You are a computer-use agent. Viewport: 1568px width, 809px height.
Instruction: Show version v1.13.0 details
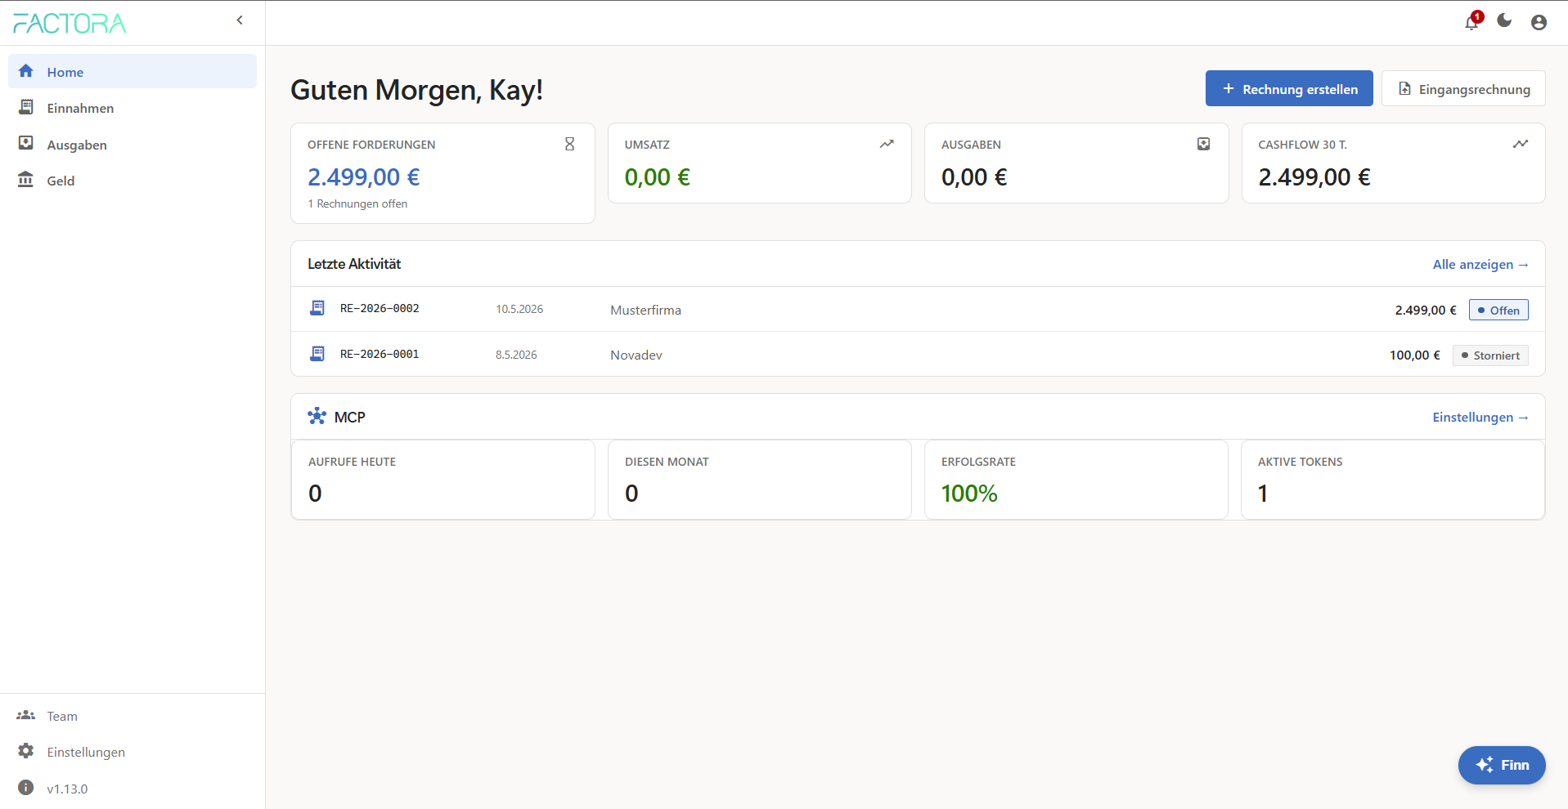pos(67,789)
